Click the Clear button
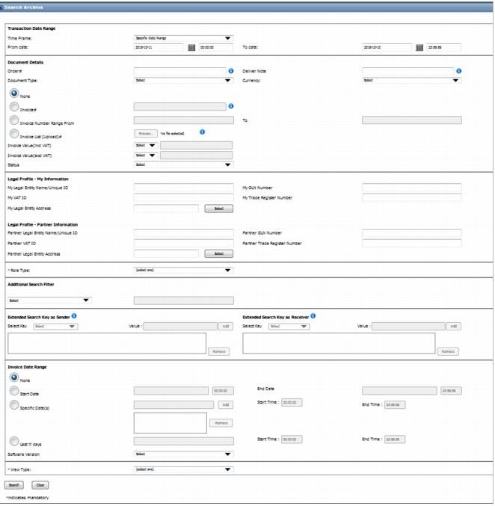Screen dimensions: 495x506 (x=40, y=484)
